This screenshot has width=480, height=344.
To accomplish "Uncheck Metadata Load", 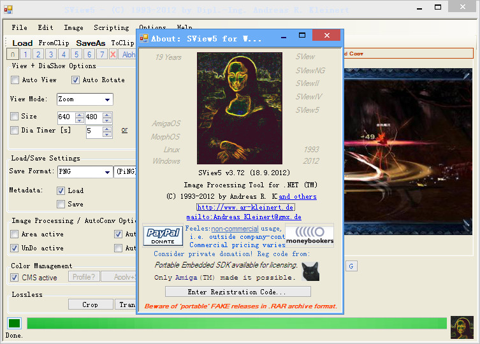I will 61,191.
